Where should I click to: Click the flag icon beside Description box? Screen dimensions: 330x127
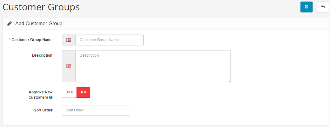(x=69, y=66)
